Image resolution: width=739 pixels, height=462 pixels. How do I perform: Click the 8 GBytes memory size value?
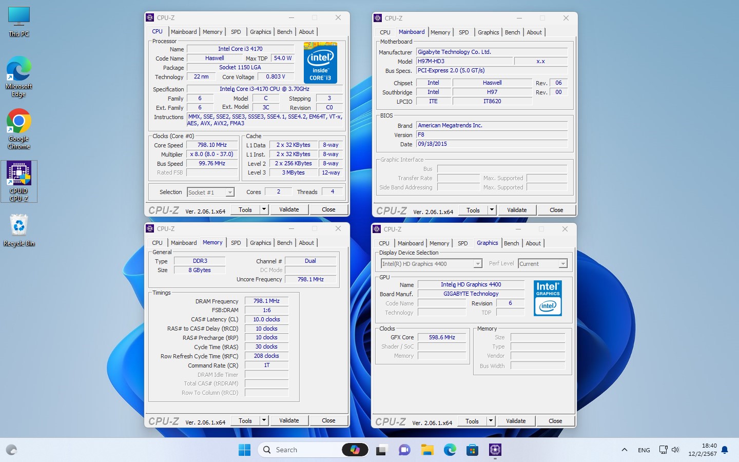click(200, 270)
